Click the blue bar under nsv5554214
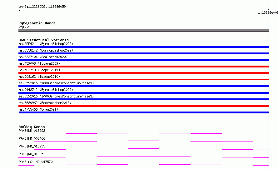 pyautogui.click(x=144, y=47)
